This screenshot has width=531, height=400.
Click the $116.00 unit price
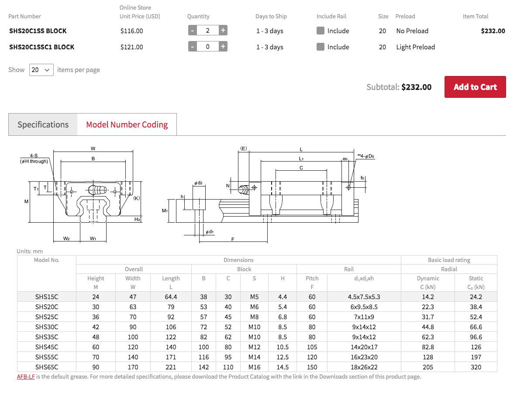[x=131, y=31]
